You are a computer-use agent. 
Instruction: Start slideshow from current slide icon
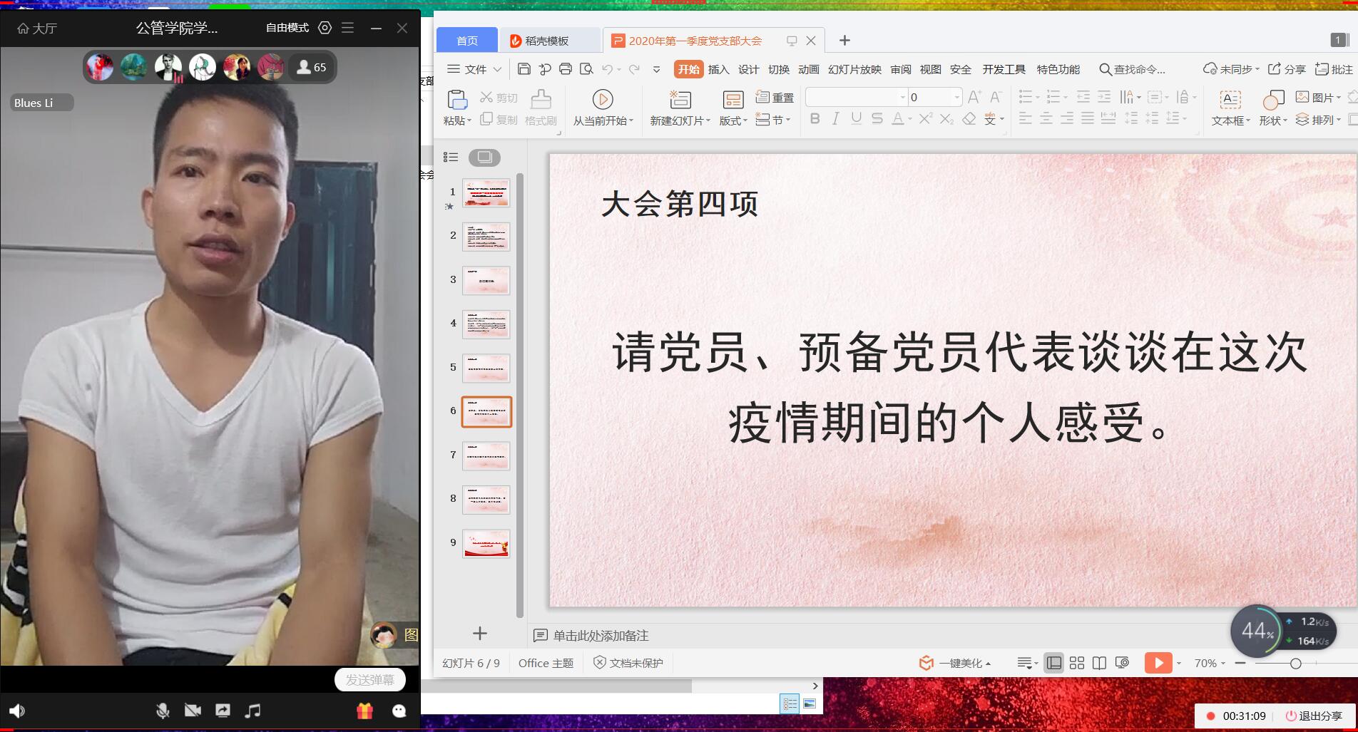tap(603, 100)
